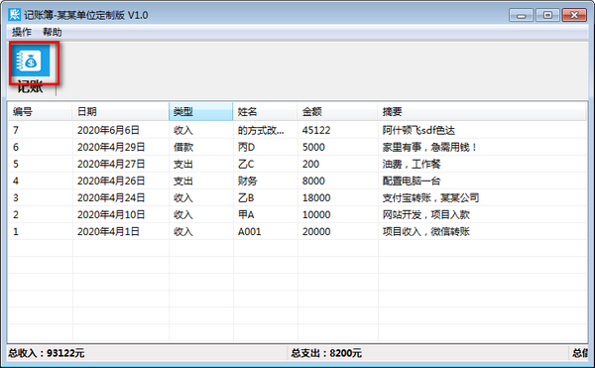Click the highlighted 类型 column header

200,111
